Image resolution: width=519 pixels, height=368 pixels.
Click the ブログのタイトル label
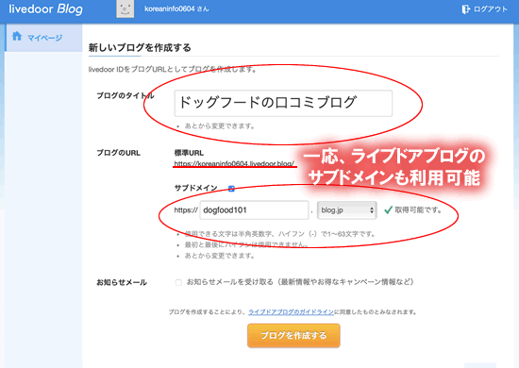point(126,95)
